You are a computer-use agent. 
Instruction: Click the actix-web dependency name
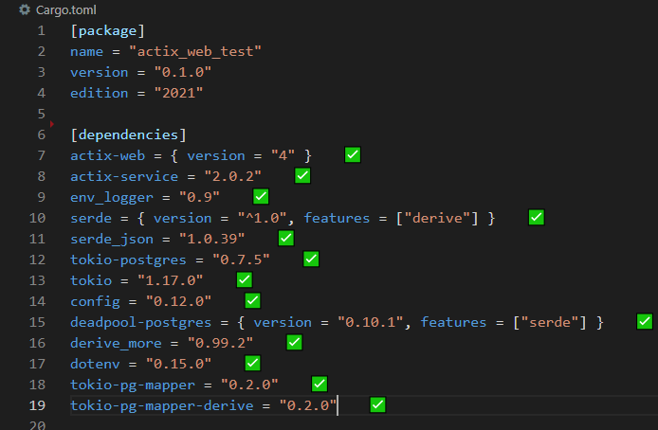[x=107, y=155]
